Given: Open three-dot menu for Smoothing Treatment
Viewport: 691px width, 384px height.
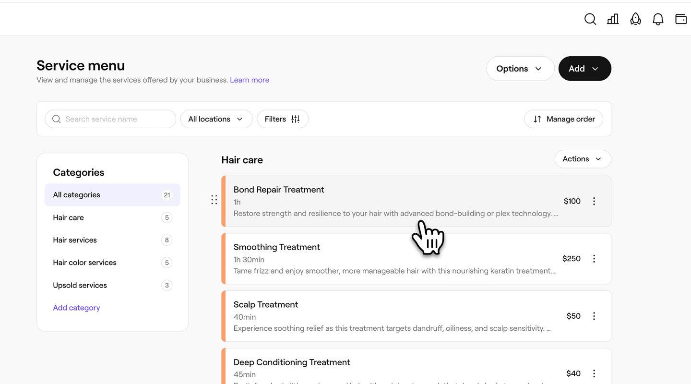Looking at the screenshot, I should pyautogui.click(x=594, y=259).
